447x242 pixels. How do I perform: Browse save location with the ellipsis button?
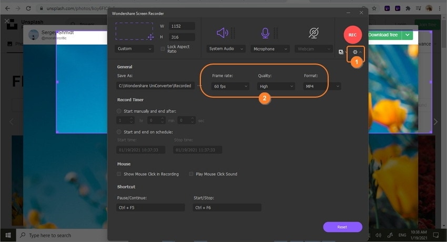click(x=199, y=86)
